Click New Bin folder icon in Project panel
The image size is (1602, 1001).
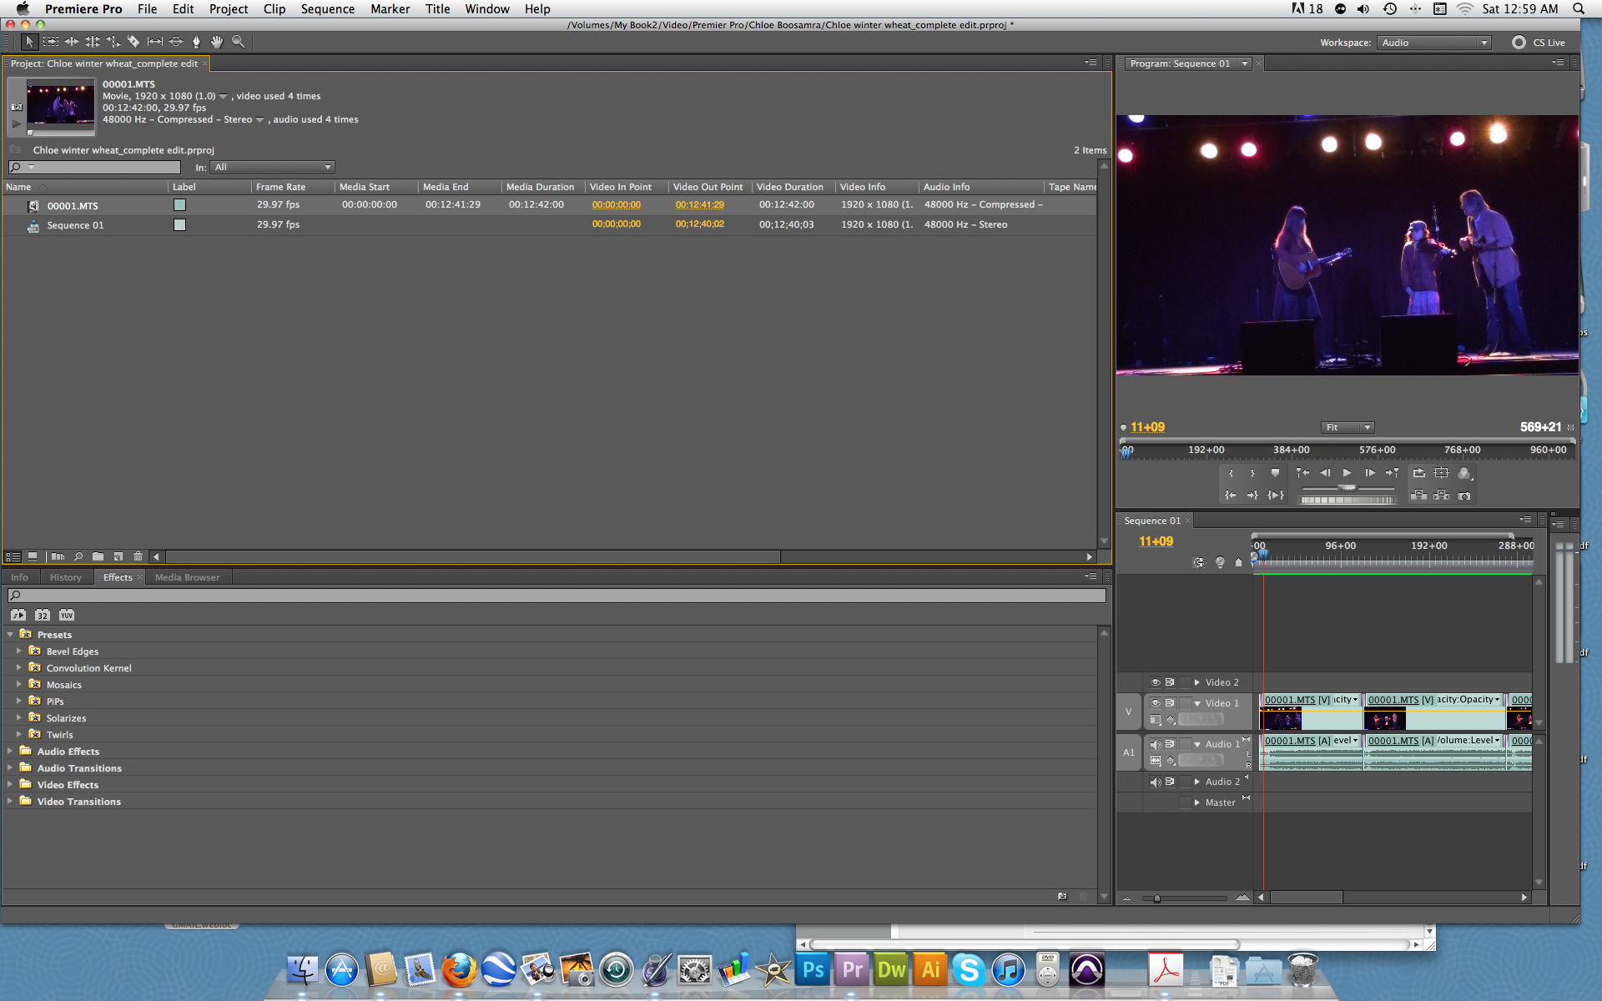[x=98, y=556]
